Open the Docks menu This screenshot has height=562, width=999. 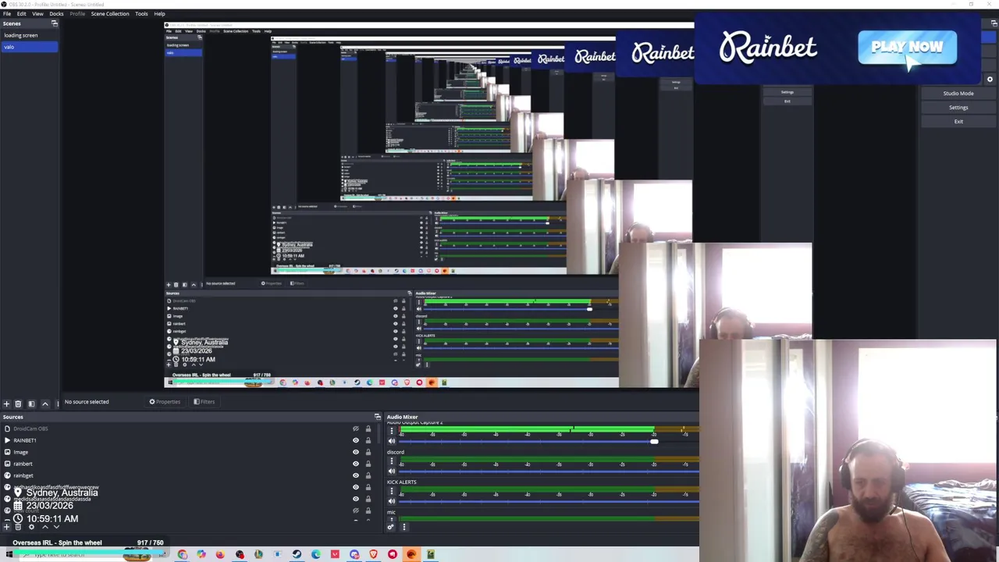coord(56,13)
